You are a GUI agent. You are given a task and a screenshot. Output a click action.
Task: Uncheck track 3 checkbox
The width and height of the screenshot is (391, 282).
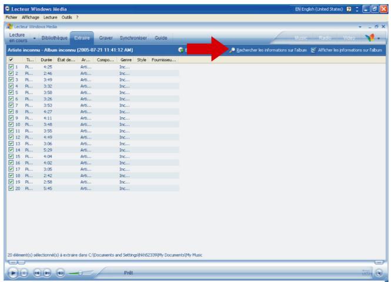pos(11,79)
